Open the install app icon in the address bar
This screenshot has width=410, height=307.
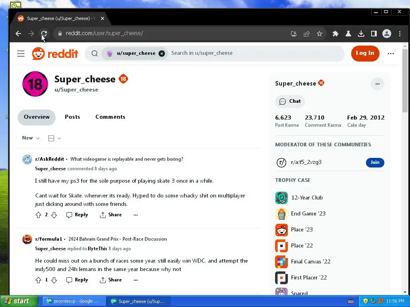point(293,34)
